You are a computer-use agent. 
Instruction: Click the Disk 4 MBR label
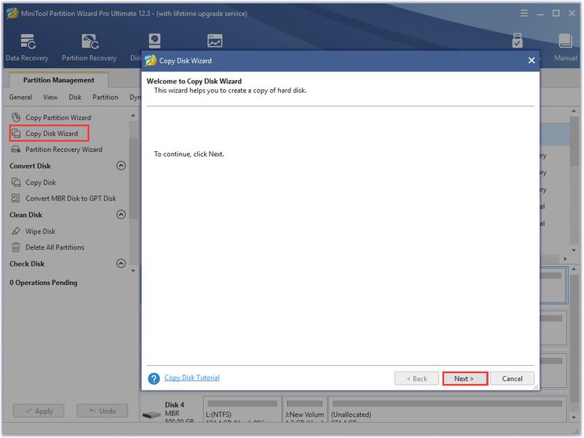tap(172, 413)
